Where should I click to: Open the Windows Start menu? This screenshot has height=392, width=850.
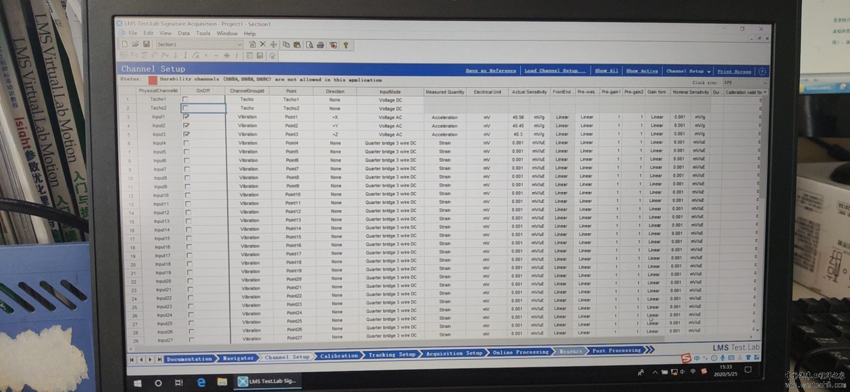click(x=138, y=383)
